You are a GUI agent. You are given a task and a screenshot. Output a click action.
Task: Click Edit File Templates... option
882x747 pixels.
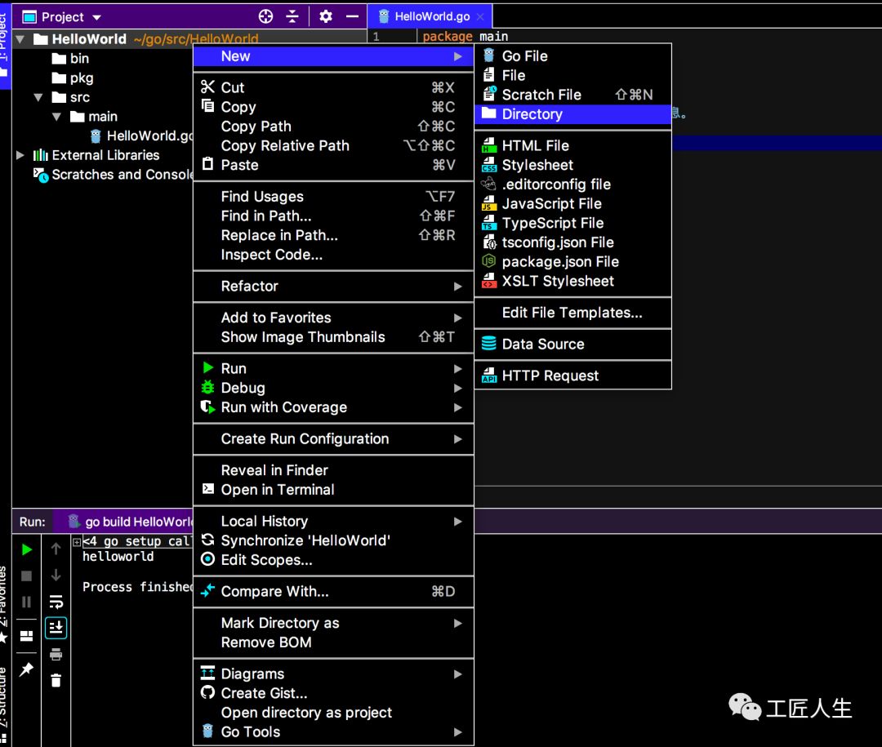click(572, 313)
